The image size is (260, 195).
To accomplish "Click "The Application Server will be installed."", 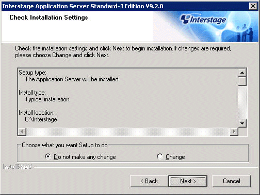I will tap(72, 79).
